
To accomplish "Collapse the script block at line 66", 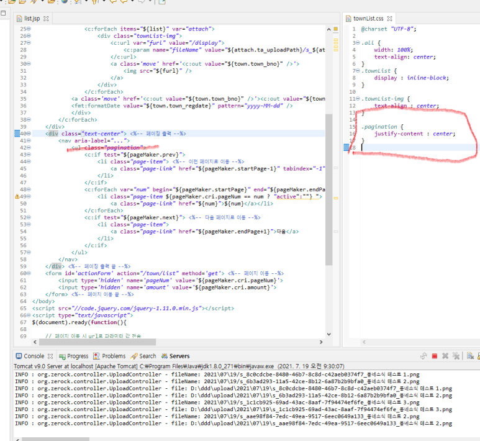I will 29,315.
